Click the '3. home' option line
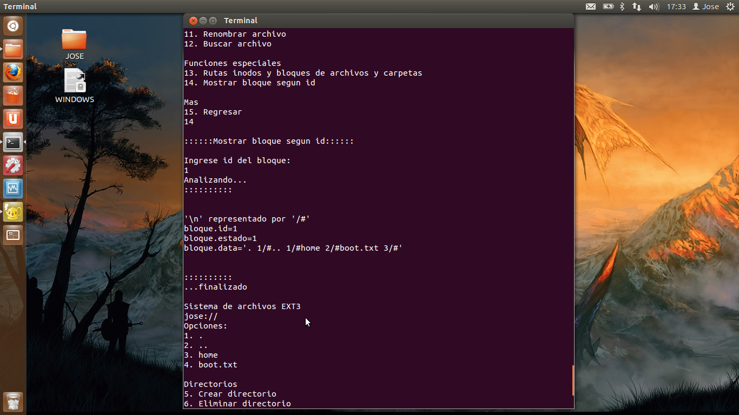The height and width of the screenshot is (415, 739). click(201, 355)
